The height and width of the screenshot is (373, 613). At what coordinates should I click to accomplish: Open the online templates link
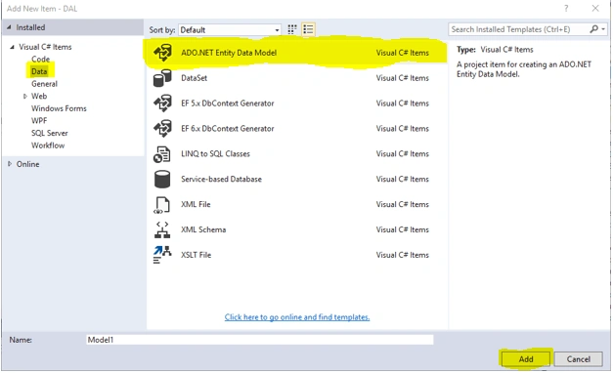pyautogui.click(x=297, y=317)
